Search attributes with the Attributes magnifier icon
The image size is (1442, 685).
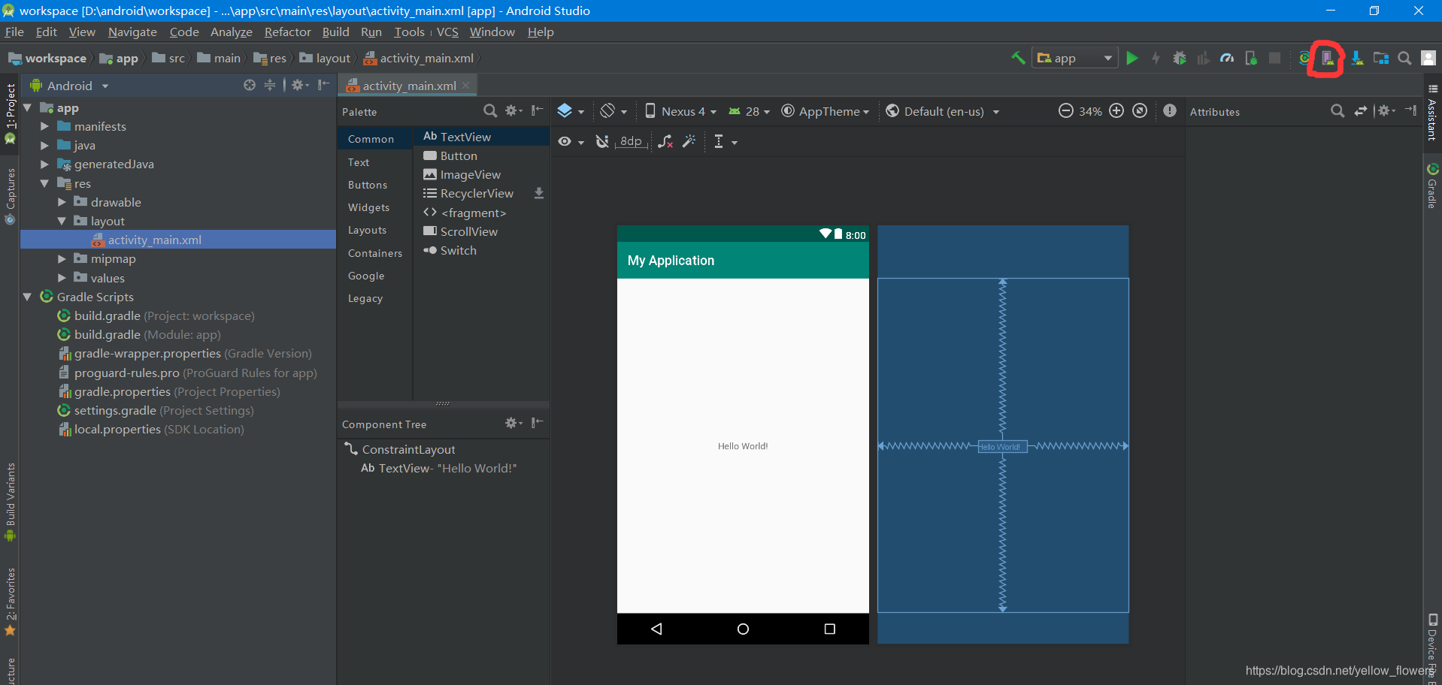pos(1337,110)
